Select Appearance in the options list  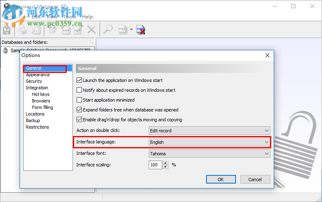38,75
